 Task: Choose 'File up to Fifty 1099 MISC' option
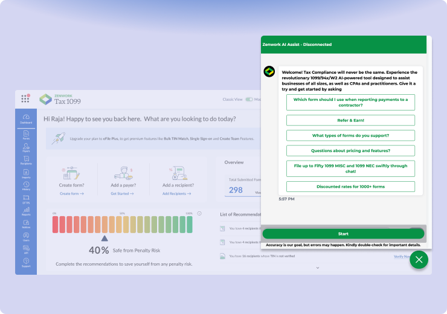tap(350, 168)
